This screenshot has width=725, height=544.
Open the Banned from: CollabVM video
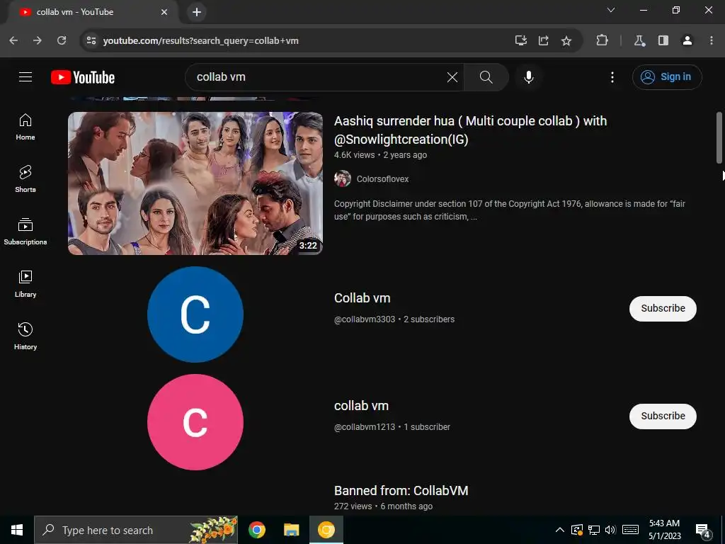[401, 491]
